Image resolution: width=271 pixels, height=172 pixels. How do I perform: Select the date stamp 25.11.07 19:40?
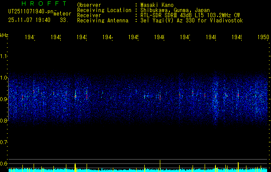pos(29,20)
